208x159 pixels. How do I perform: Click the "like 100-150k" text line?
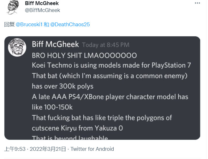(52, 107)
